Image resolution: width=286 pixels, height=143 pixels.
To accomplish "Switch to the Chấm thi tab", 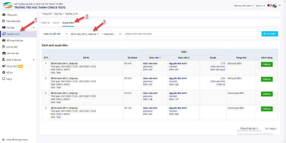I will coord(45,23).
